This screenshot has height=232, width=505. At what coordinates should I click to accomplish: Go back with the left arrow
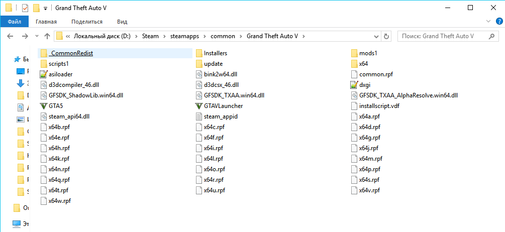10,36
